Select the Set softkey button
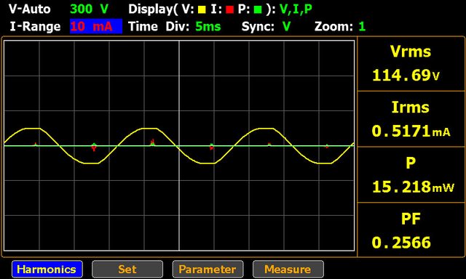The width and height of the screenshot is (466, 279). [x=127, y=269]
